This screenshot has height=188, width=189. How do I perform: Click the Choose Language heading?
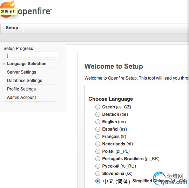(x=111, y=99)
